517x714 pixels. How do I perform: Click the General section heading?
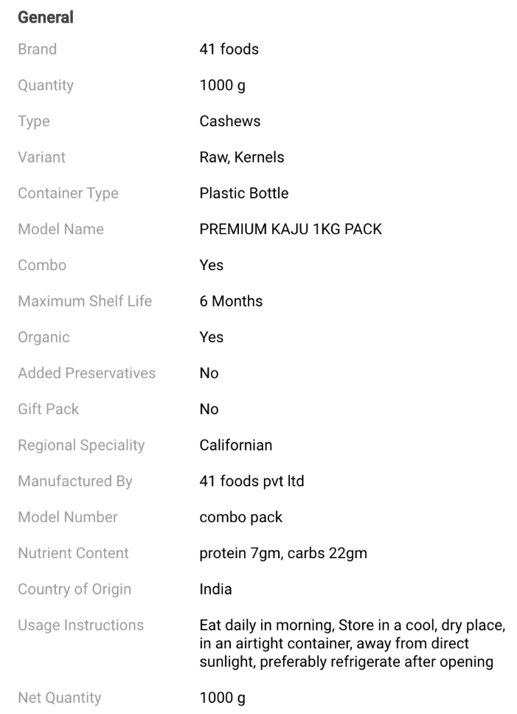tap(45, 17)
